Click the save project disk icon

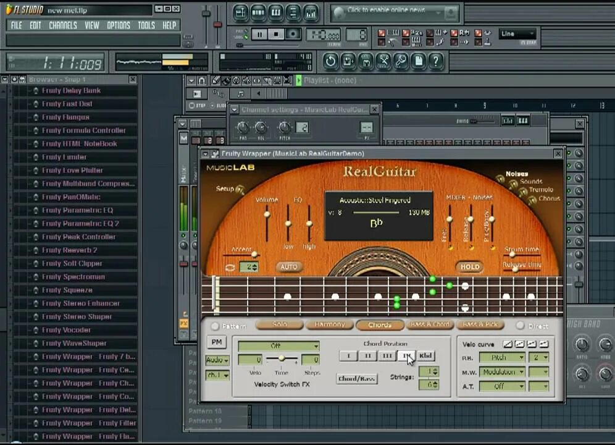(x=348, y=61)
